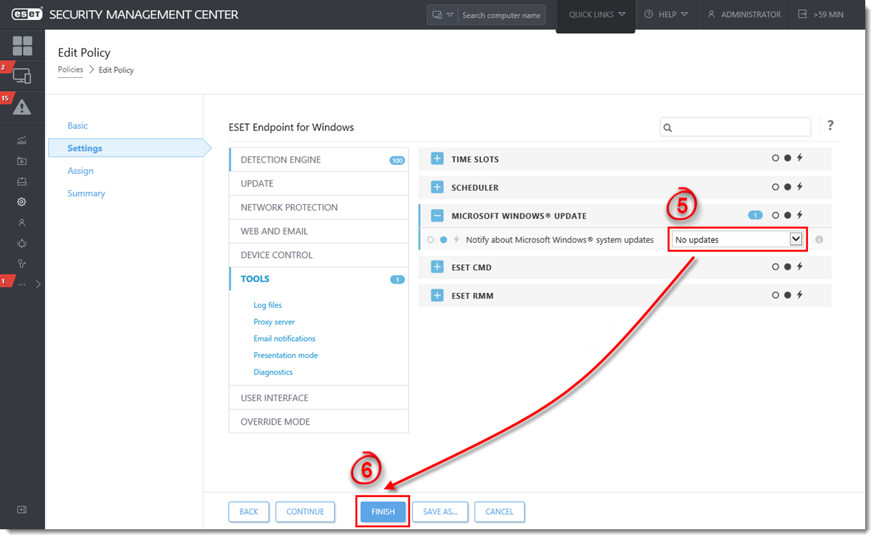This screenshot has height=540, width=876.
Task: Click the Save As button
Action: pos(440,511)
